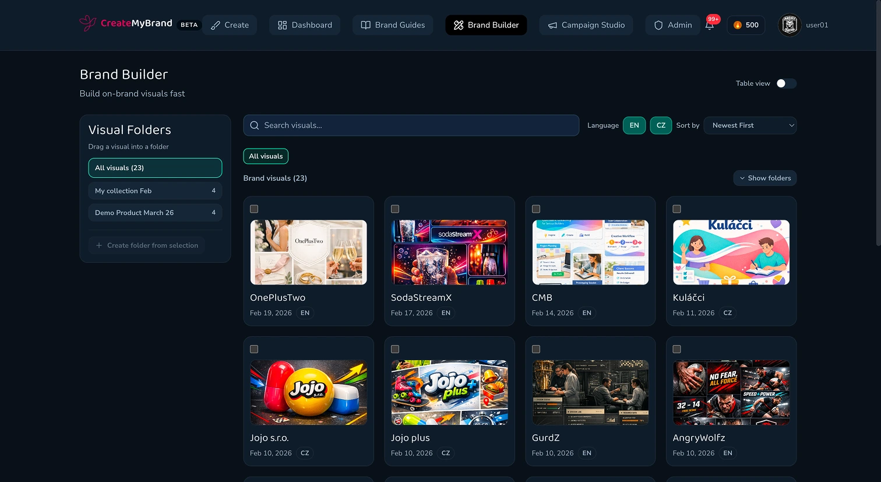Open the notifications bell icon
Viewport: 881px width, 482px height.
tap(709, 26)
